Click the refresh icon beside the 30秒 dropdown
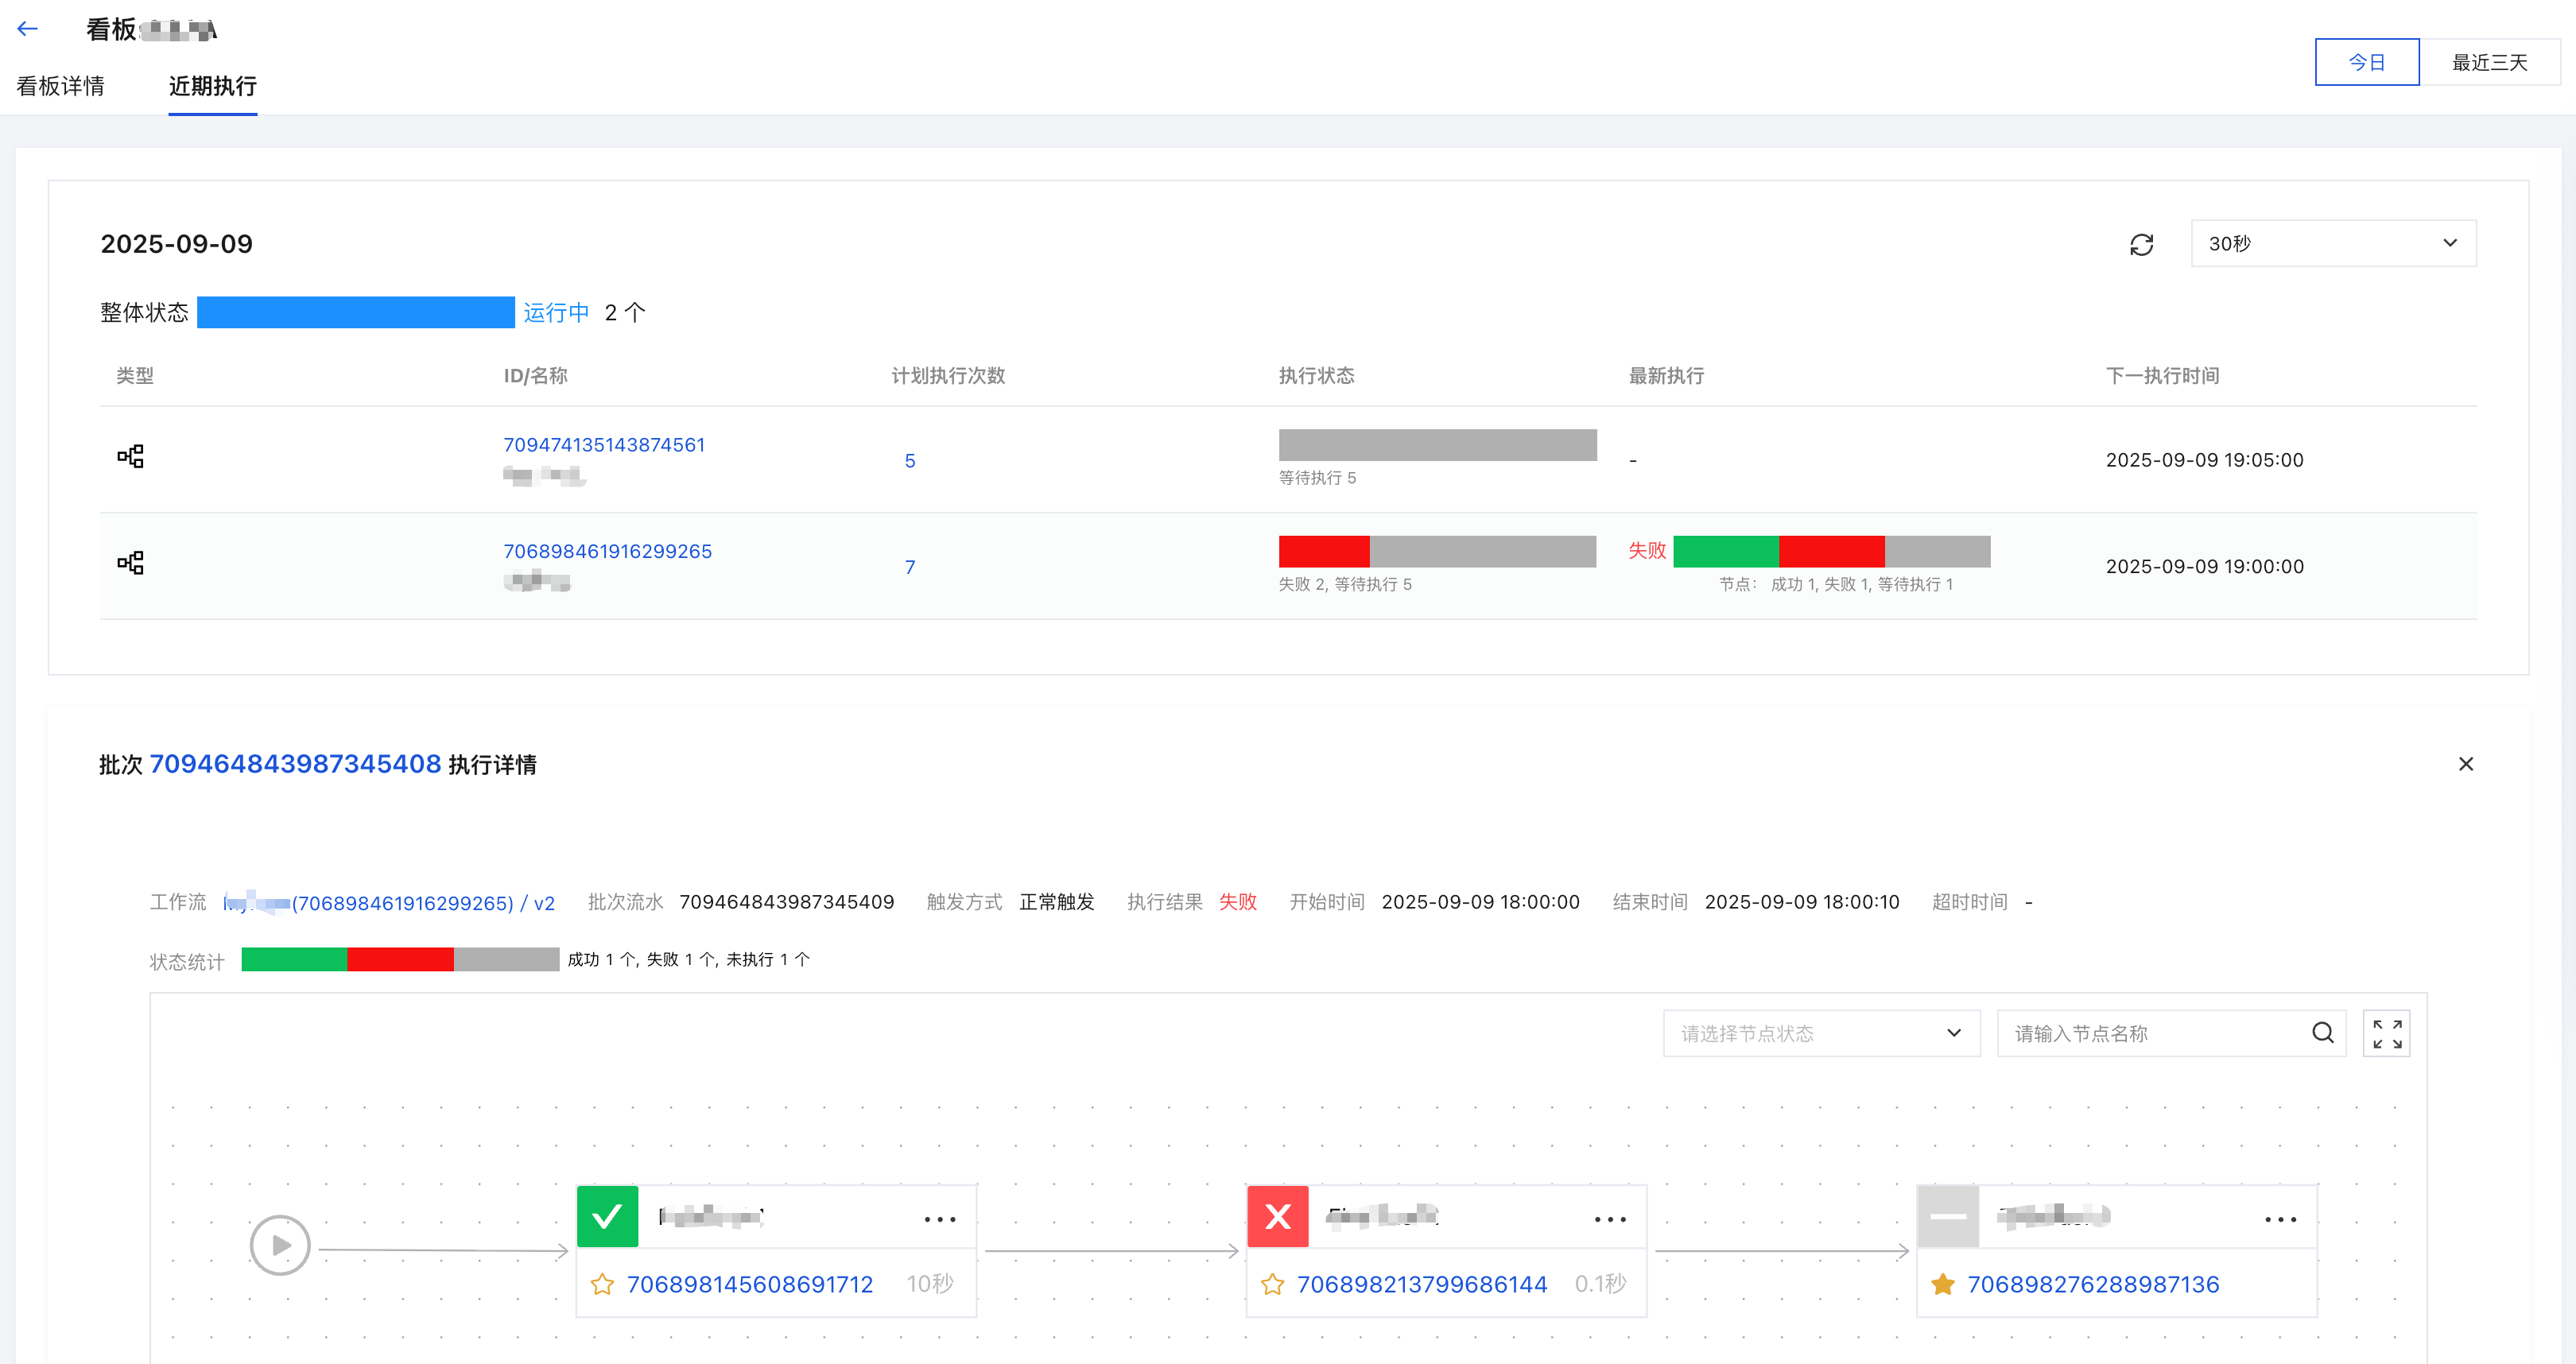Screen dimensions: 2576x1364 pyautogui.click(x=2141, y=244)
